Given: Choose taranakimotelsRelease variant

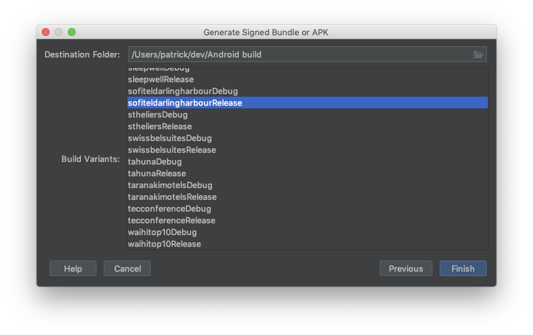Looking at the screenshot, I should [307, 197].
